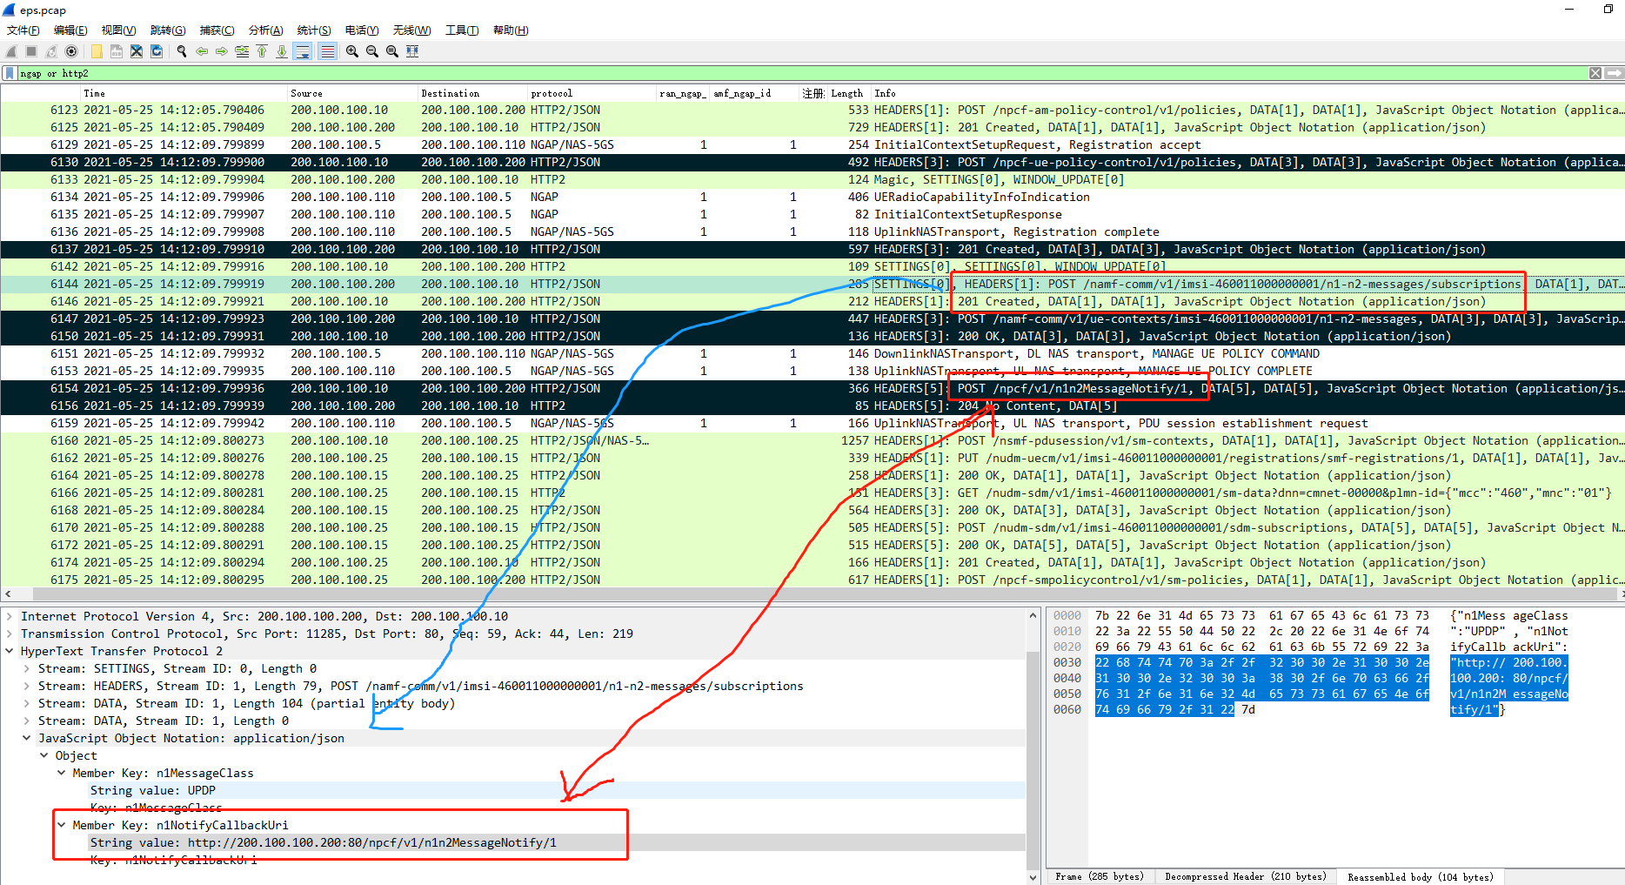1625x885 pixels.
Task: Switch to Decompressed Header (210 bytes) tab
Action: 1245,876
